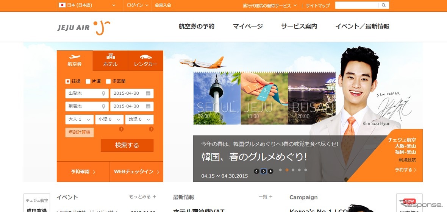Open the return date calendar icon
Screen dimensions: 447x212
coord(148,106)
